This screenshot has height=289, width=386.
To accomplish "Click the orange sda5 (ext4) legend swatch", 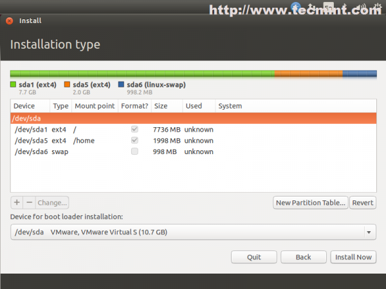I will (x=67, y=85).
